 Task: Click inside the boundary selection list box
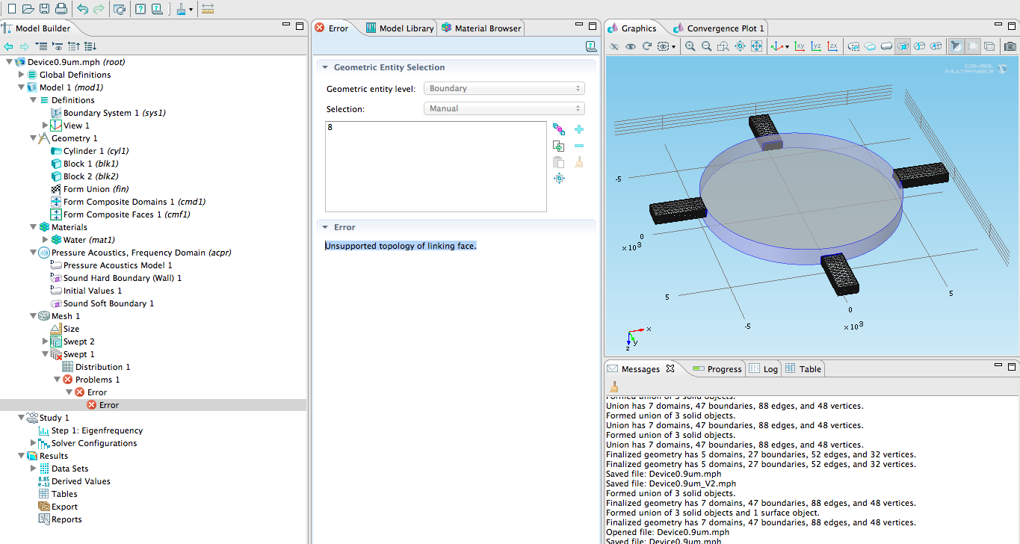click(x=436, y=166)
